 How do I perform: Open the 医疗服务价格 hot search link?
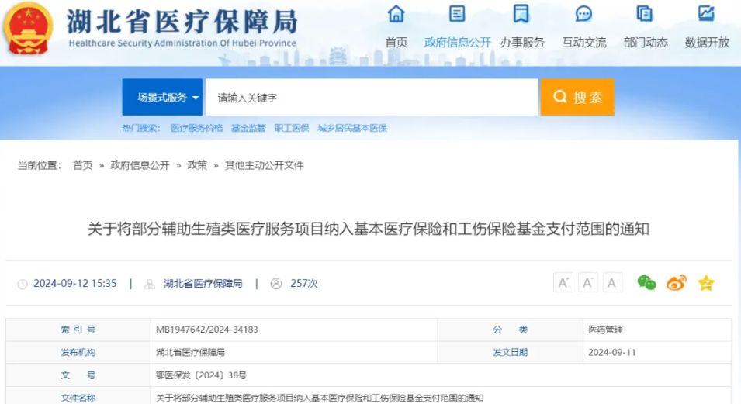(196, 128)
